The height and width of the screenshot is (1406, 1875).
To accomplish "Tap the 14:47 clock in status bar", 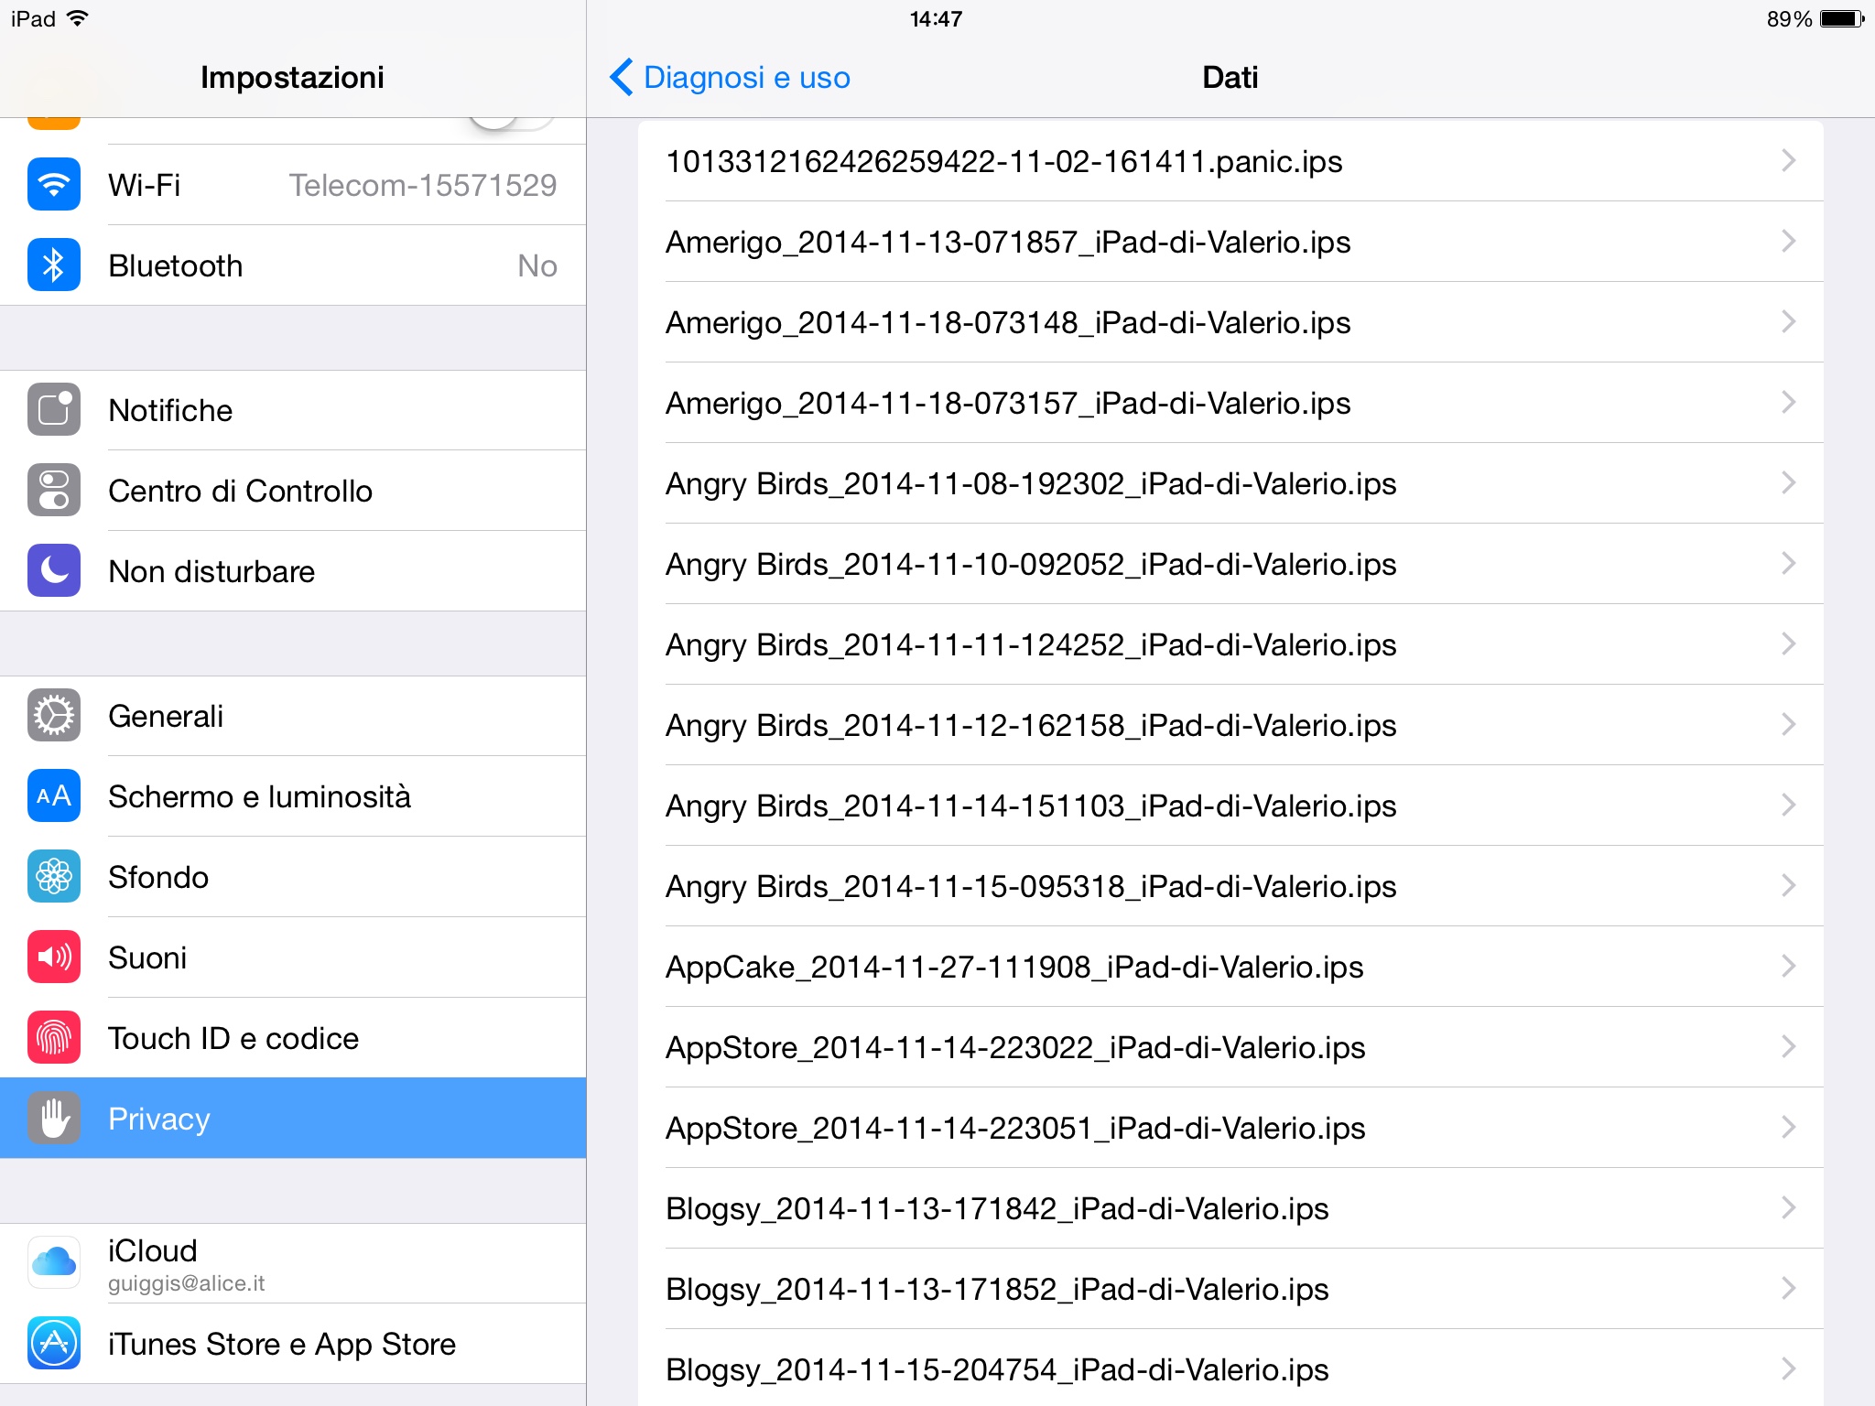I will point(936,19).
